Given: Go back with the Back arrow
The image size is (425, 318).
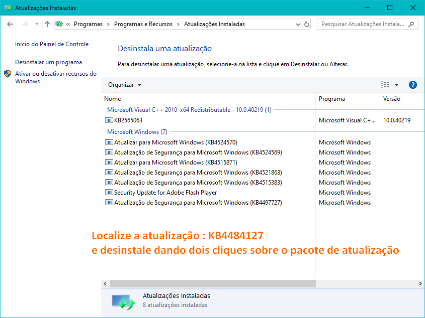Looking at the screenshot, I should tap(10, 24).
